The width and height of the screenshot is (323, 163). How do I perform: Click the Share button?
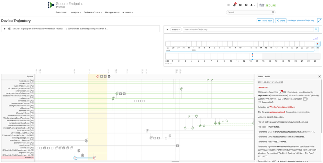(281, 21)
